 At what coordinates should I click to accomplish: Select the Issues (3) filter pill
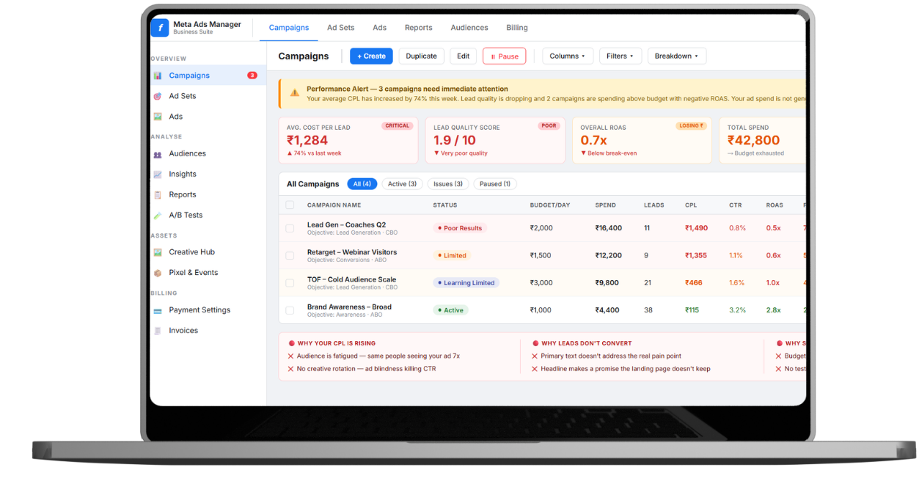[448, 184]
